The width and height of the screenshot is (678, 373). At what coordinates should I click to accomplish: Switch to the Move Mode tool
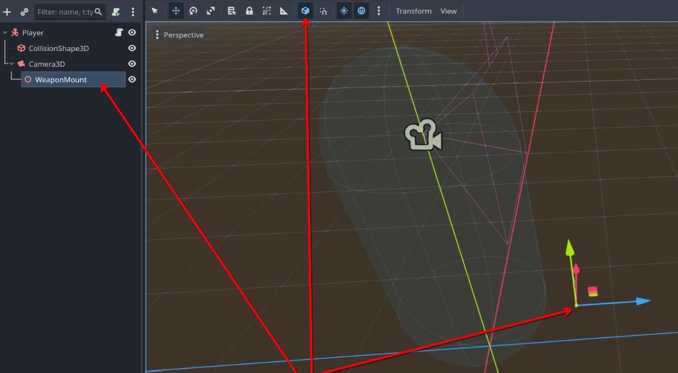click(x=176, y=11)
